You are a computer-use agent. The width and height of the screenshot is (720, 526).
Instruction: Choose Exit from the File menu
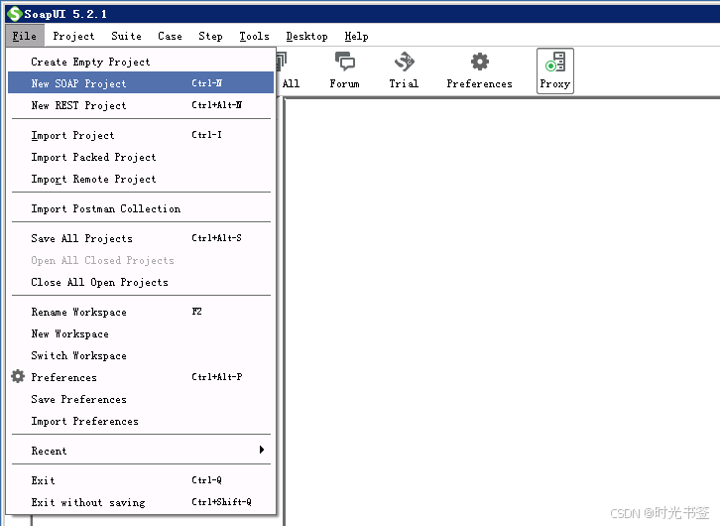(141, 480)
